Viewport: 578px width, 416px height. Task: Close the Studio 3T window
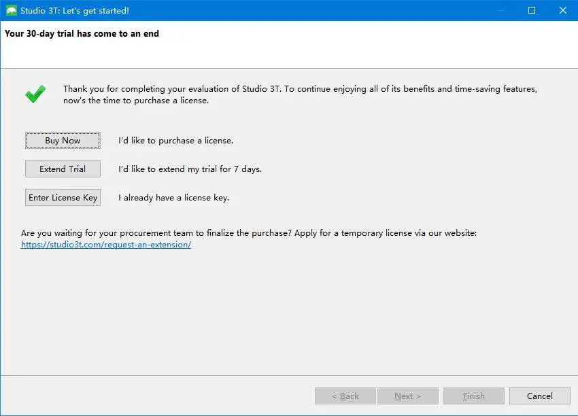pos(562,10)
